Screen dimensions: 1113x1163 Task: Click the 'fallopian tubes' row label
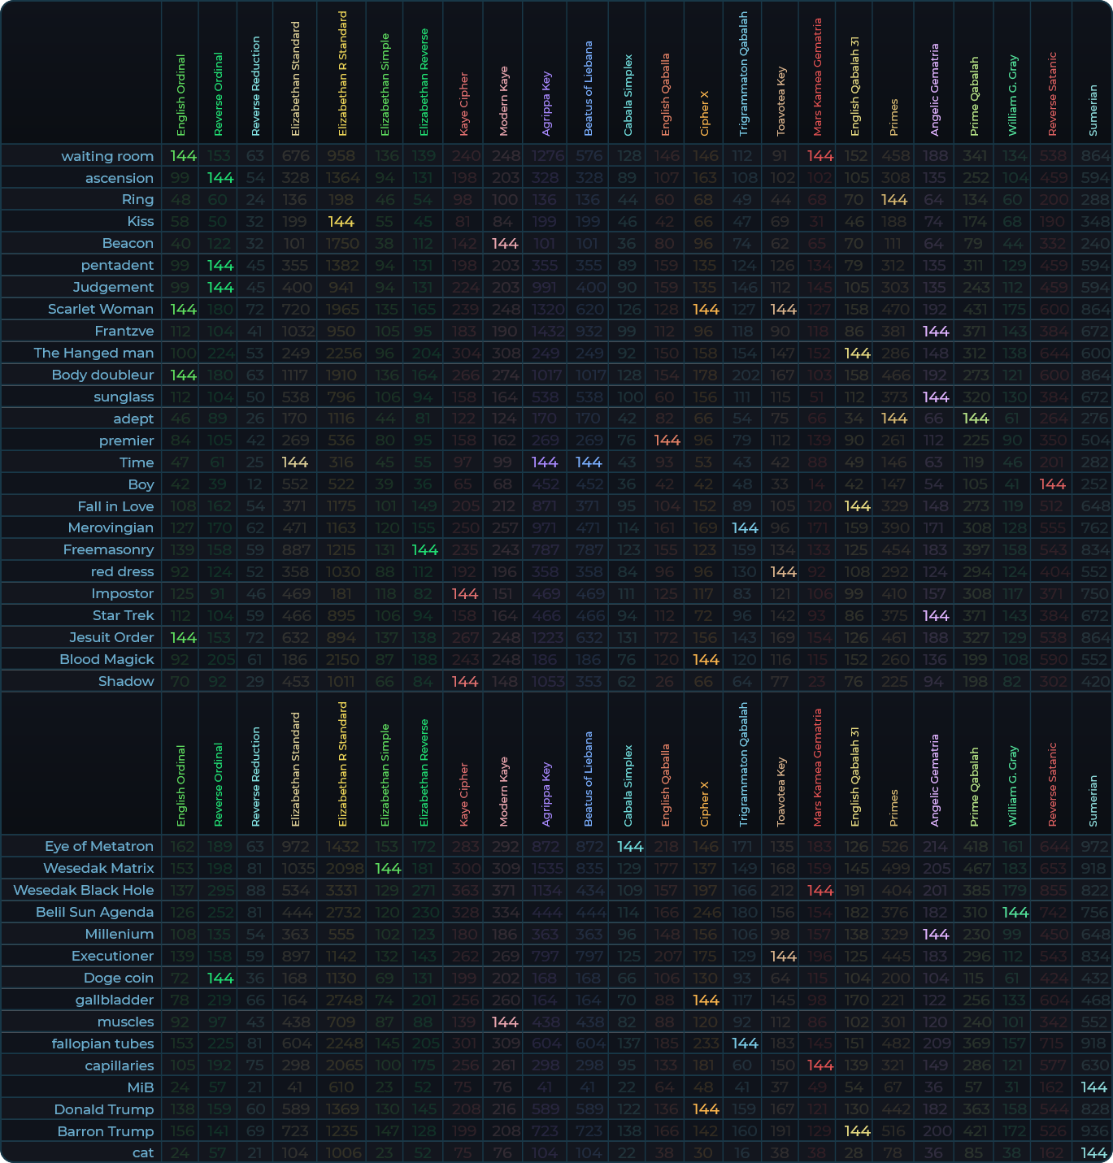click(x=102, y=1044)
